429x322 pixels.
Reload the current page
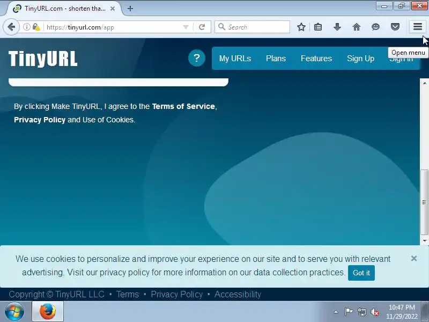tap(202, 27)
